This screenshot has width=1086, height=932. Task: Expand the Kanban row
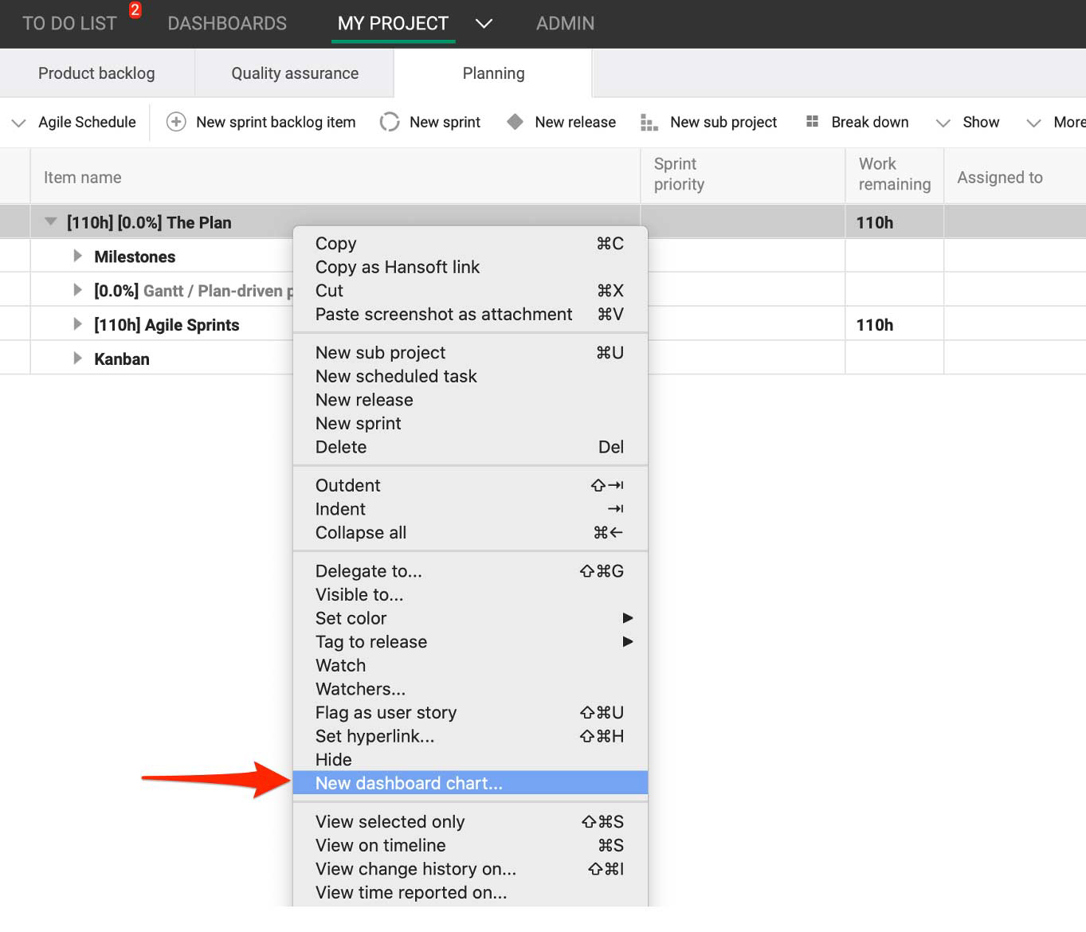coord(77,358)
